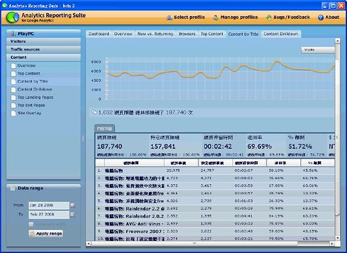This screenshot has height=253, width=347.
Task: Expand the Visitors sidebar section
Action: pyautogui.click(x=44, y=42)
